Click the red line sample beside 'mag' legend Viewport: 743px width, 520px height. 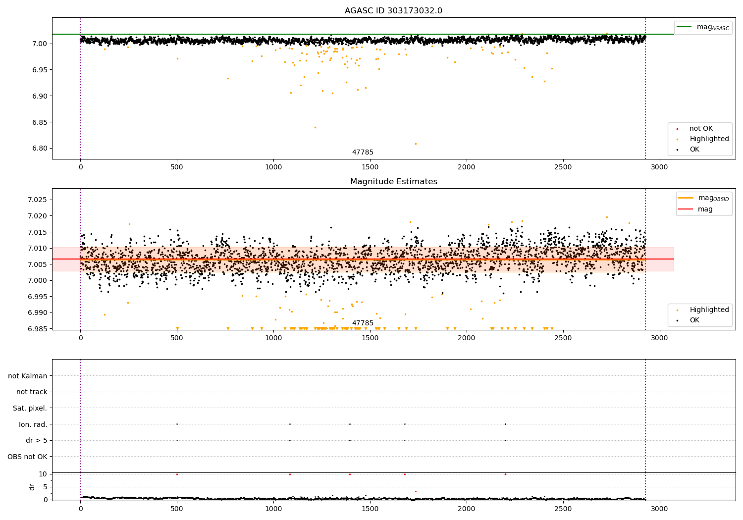[686, 209]
